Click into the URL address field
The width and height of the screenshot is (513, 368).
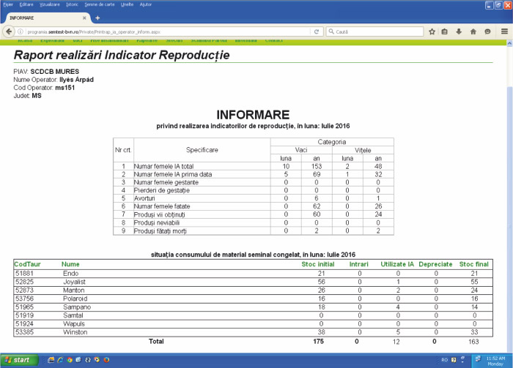point(167,31)
